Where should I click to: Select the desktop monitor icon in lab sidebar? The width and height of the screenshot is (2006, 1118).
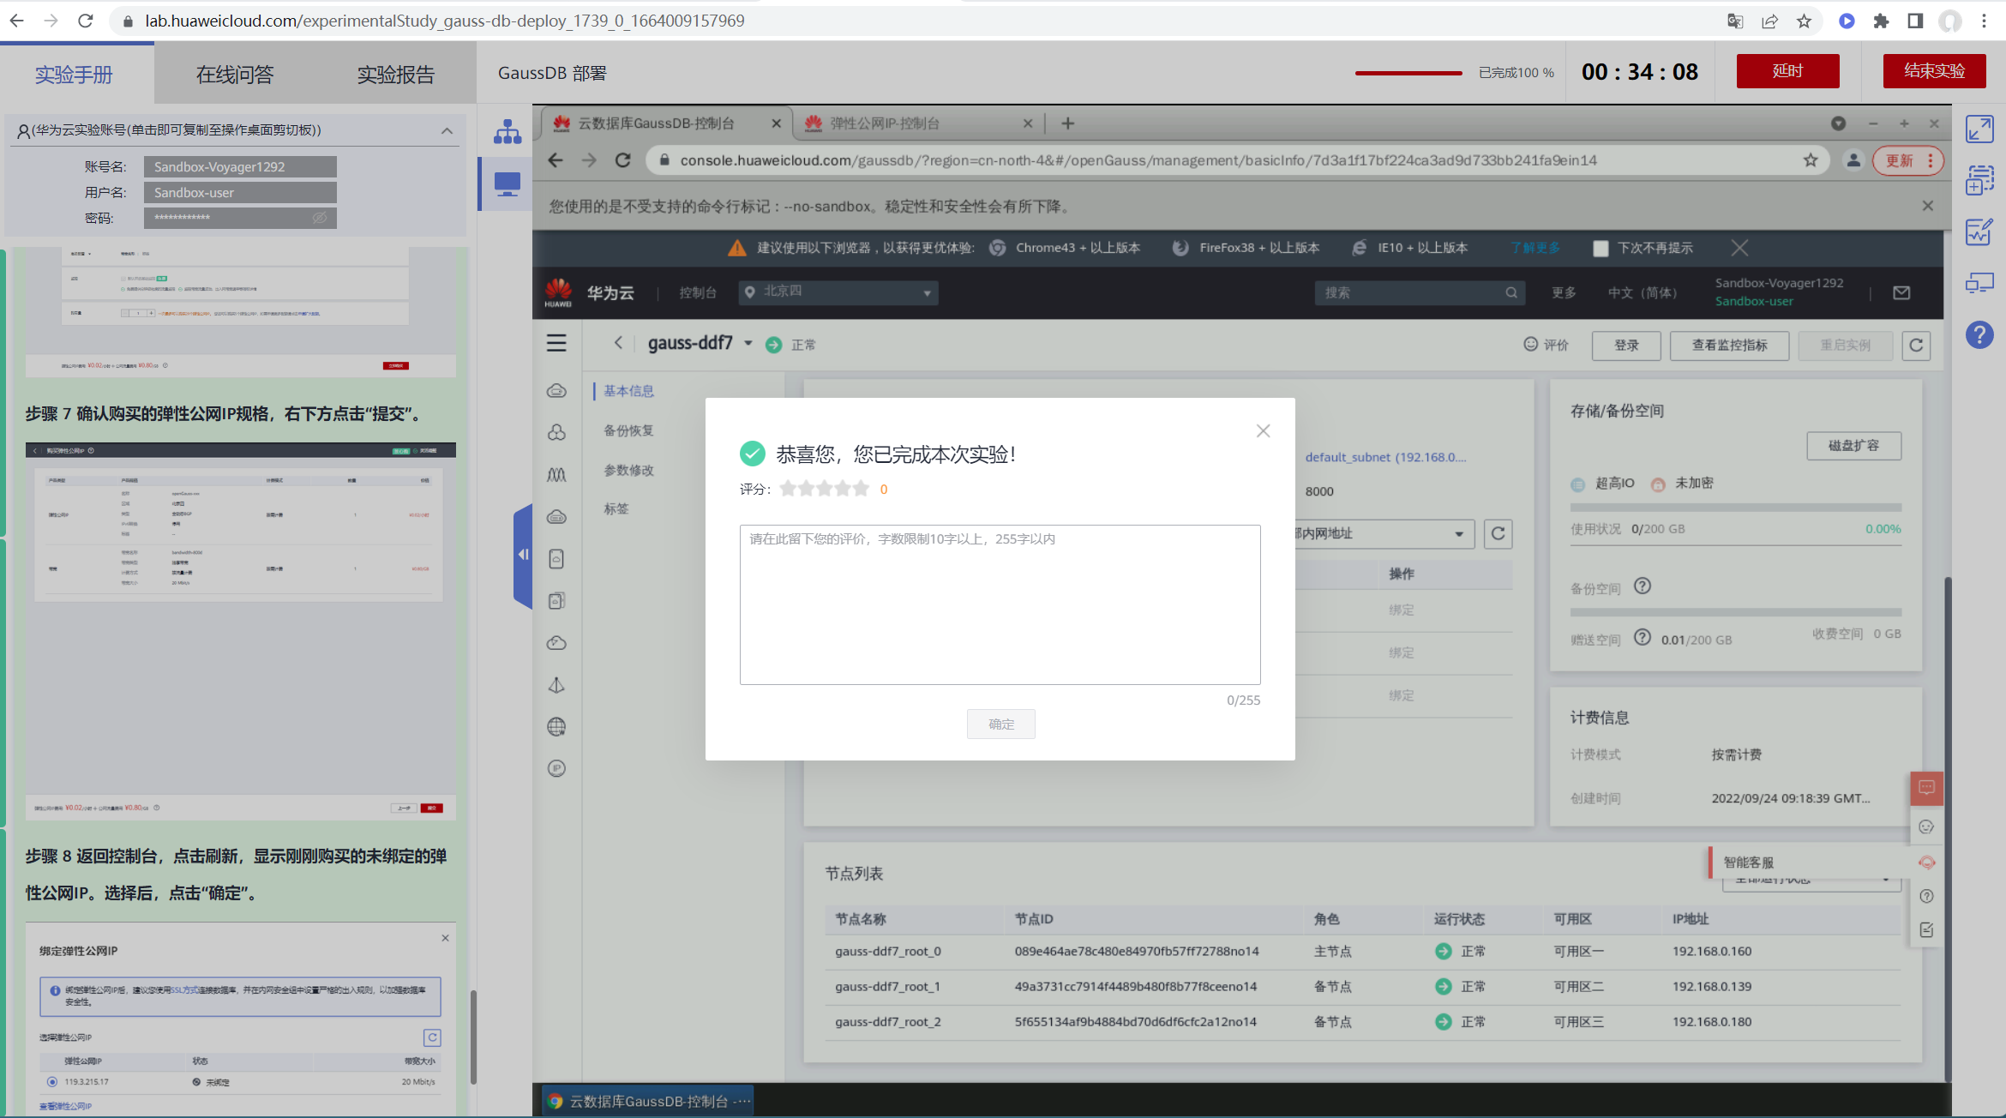click(507, 183)
